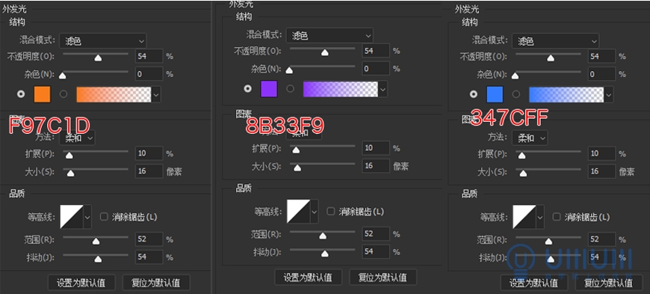Open 方法 dropdown in the blue glow panel
Image resolution: width=650 pixels, height=294 pixels.
click(530, 138)
